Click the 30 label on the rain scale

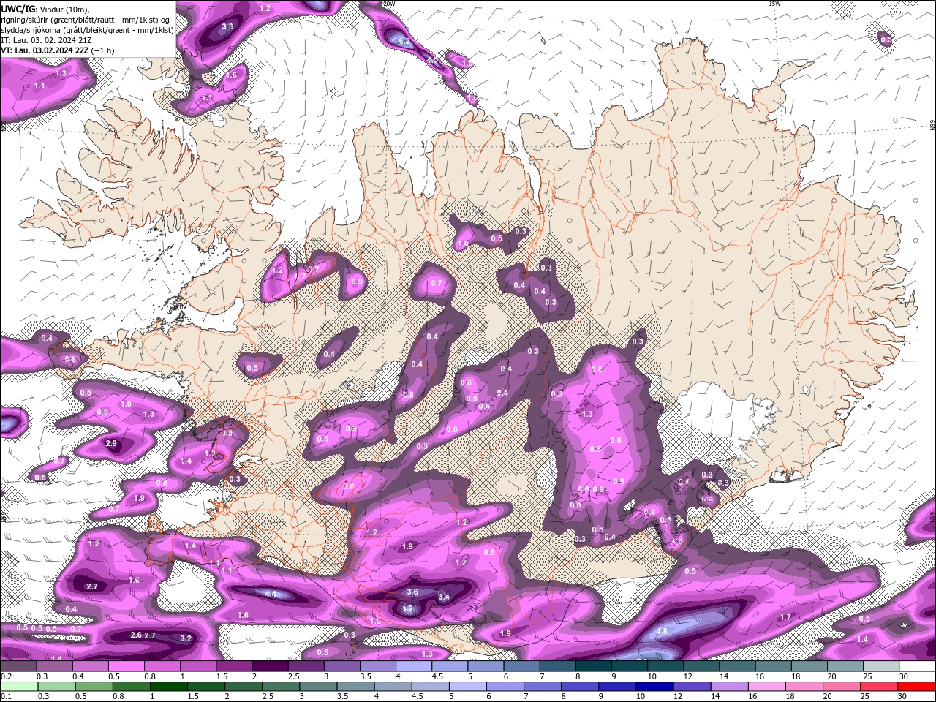point(904,697)
